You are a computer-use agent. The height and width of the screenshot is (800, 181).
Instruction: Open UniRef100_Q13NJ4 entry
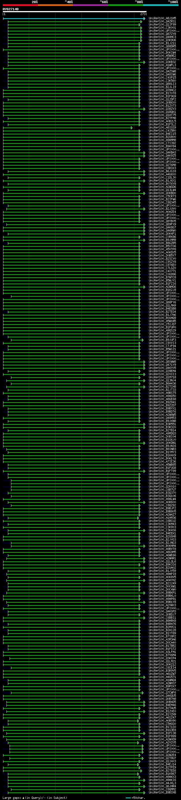coord(162,381)
